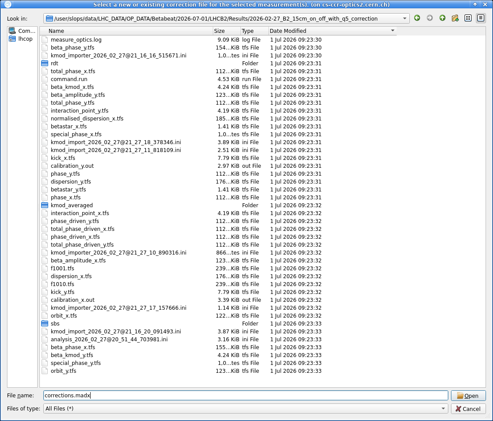Select phase_x.tfs file

pyautogui.click(x=65, y=197)
